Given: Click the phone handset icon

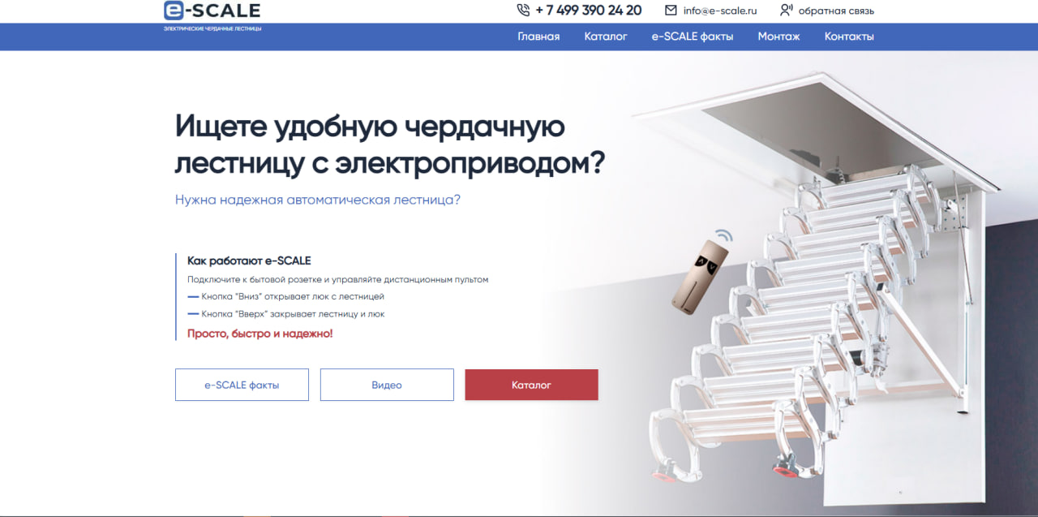Looking at the screenshot, I should 523,11.
